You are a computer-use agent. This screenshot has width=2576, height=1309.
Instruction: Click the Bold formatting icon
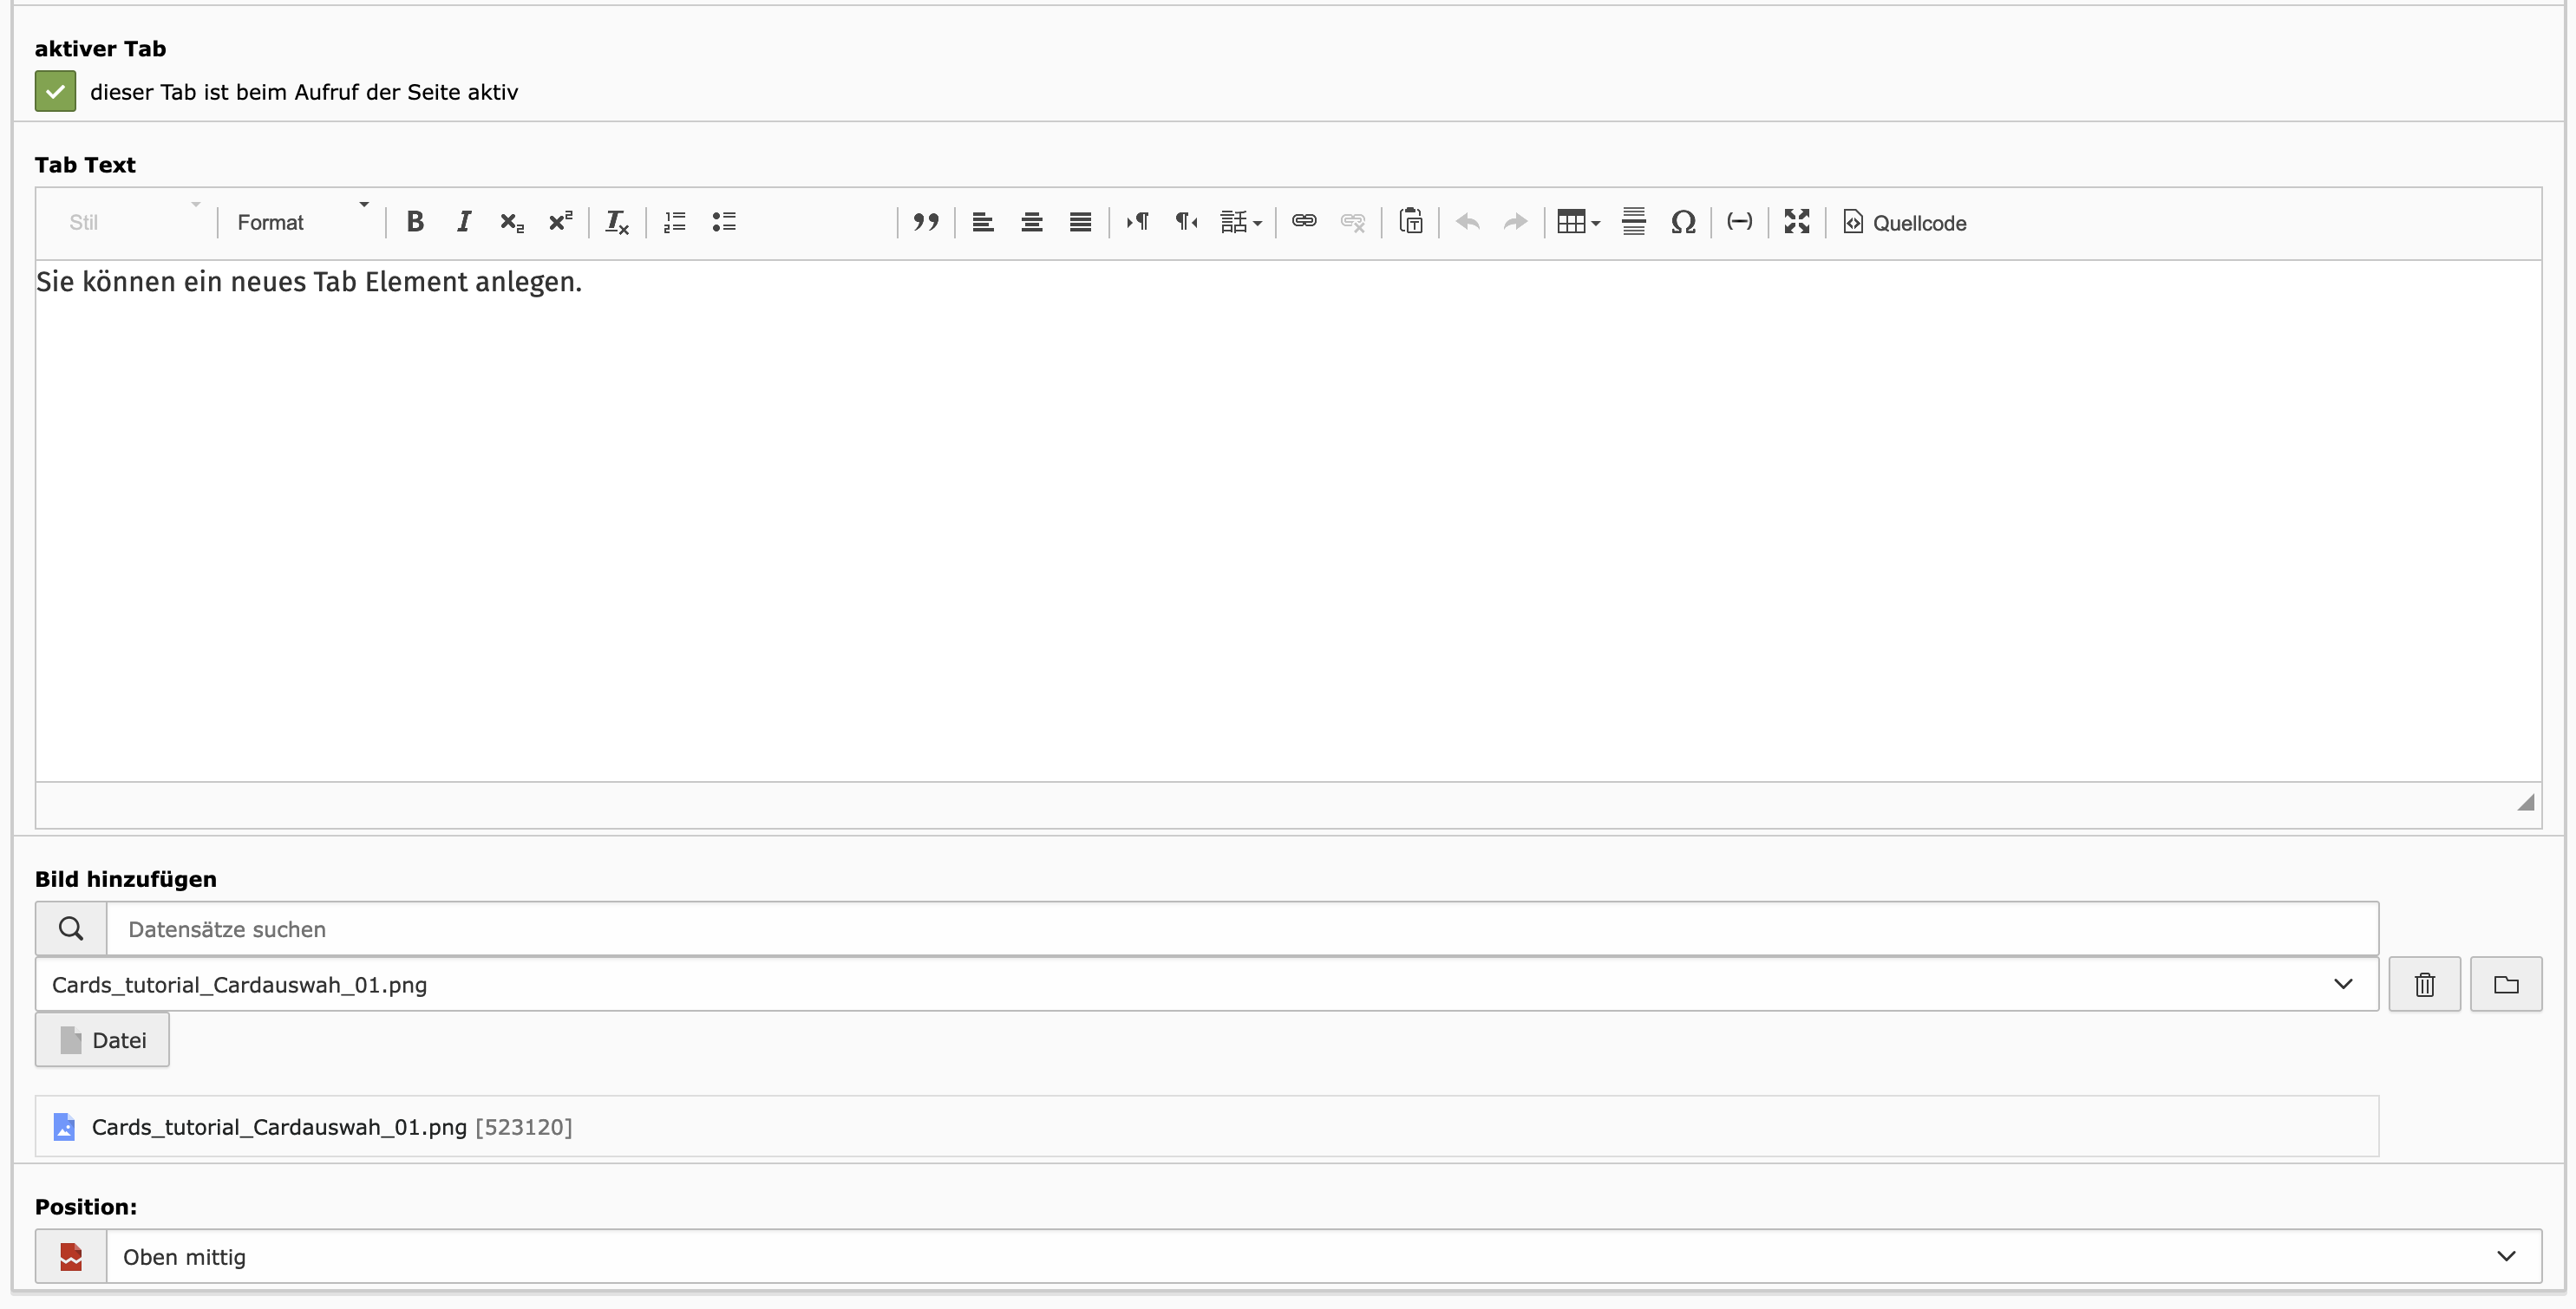click(412, 220)
